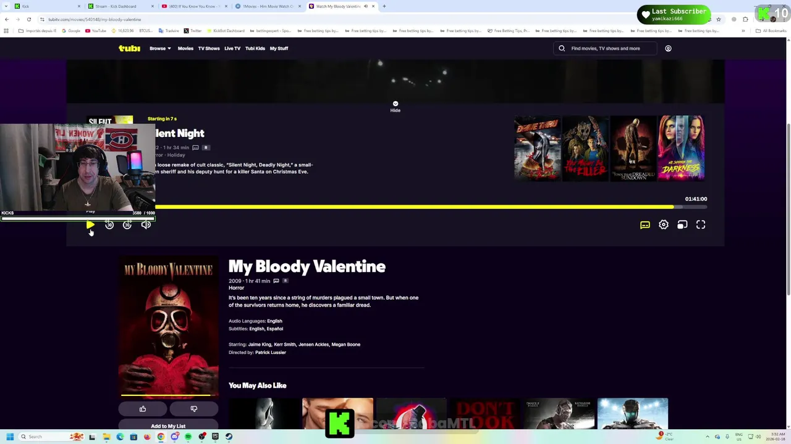Viewport: 791px width, 444px height.
Task: Toggle closed captions subtitles
Action: pos(645,225)
